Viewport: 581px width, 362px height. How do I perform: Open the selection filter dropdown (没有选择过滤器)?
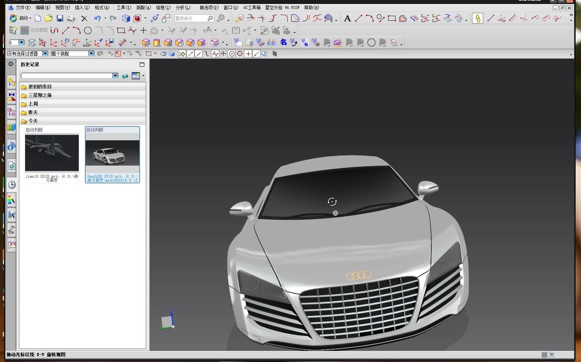pos(45,54)
